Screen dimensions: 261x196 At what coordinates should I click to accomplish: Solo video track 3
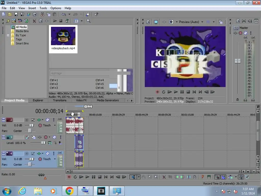click(61, 137)
